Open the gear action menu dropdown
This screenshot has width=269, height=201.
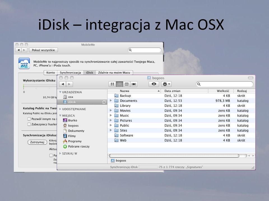pos(166,84)
